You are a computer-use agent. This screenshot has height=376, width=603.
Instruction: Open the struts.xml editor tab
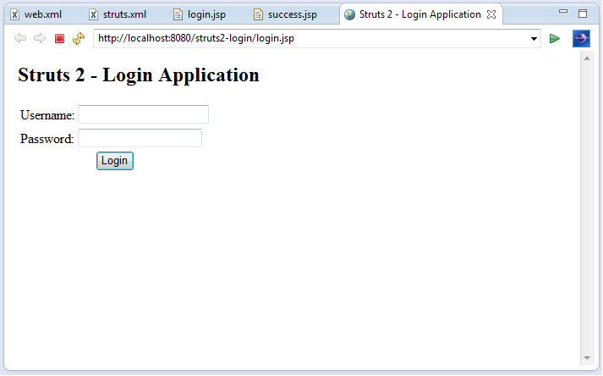tap(123, 14)
